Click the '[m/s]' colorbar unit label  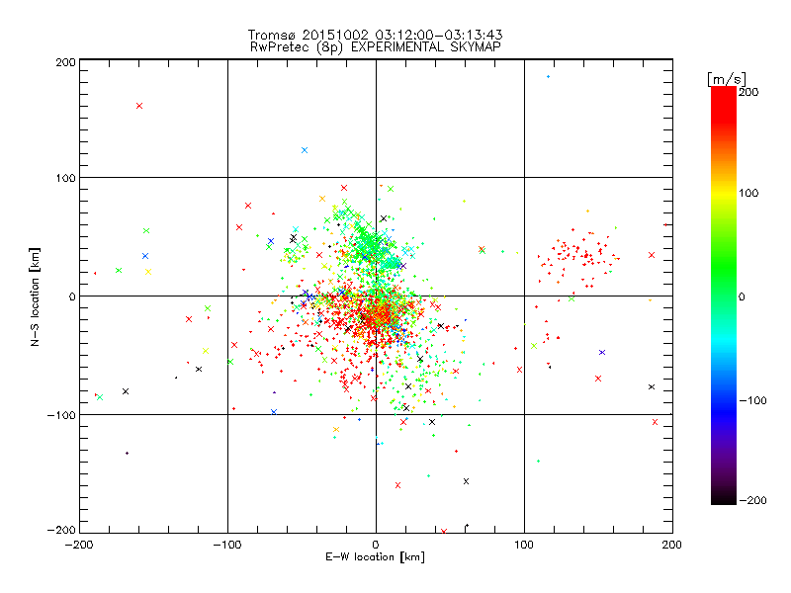[x=727, y=79]
